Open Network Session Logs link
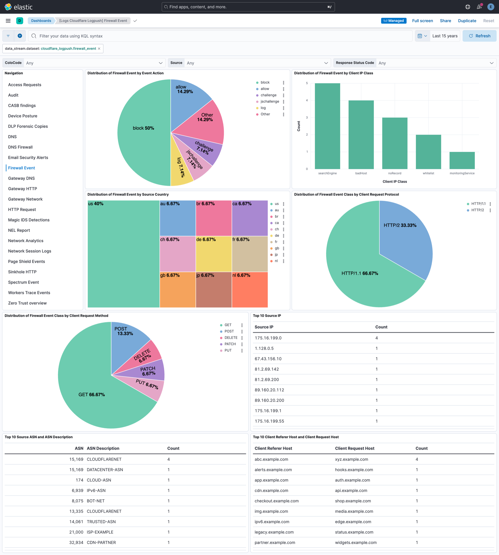The height and width of the screenshot is (555, 499). click(30, 251)
